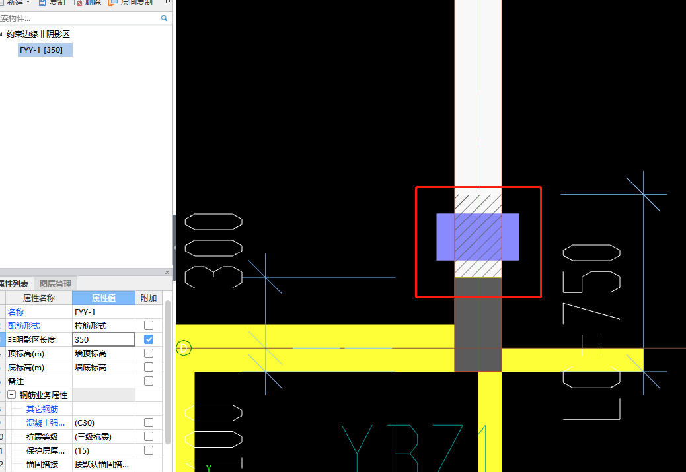
Task: Click the 拉筋形式 value cell
Action: [104, 325]
